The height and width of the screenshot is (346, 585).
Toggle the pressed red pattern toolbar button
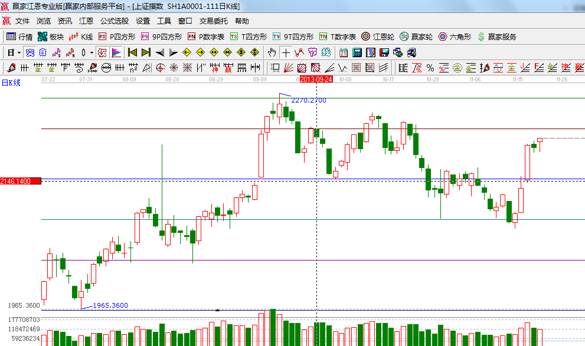[103, 52]
